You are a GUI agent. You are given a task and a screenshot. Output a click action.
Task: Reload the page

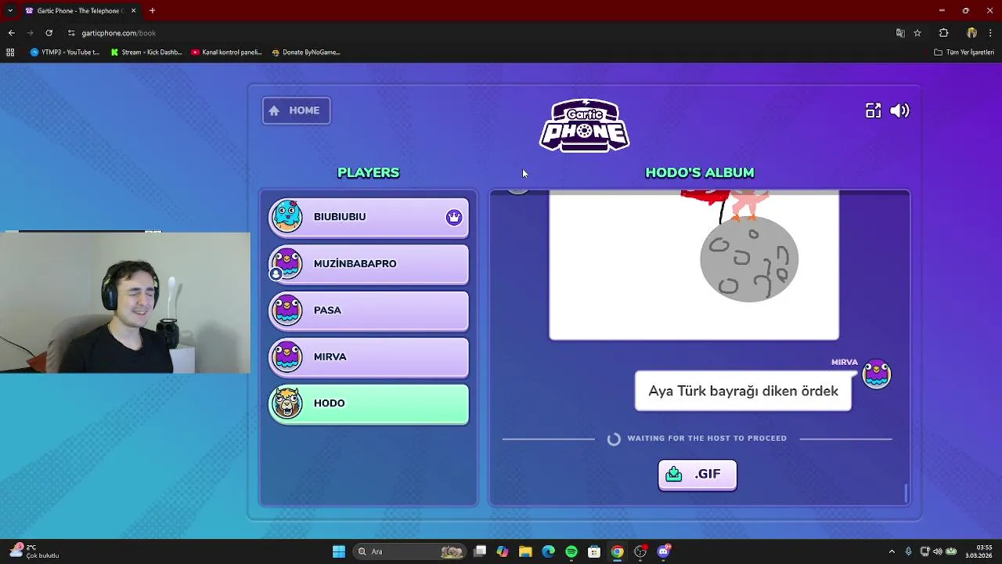pyautogui.click(x=49, y=33)
